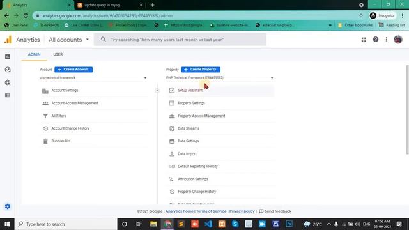
Task: Open Configure table icon in left sidebar
Action: pos(8,95)
